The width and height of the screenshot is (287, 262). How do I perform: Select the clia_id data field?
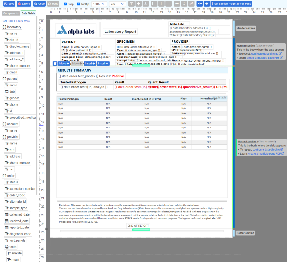pyautogui.click(x=12, y=40)
